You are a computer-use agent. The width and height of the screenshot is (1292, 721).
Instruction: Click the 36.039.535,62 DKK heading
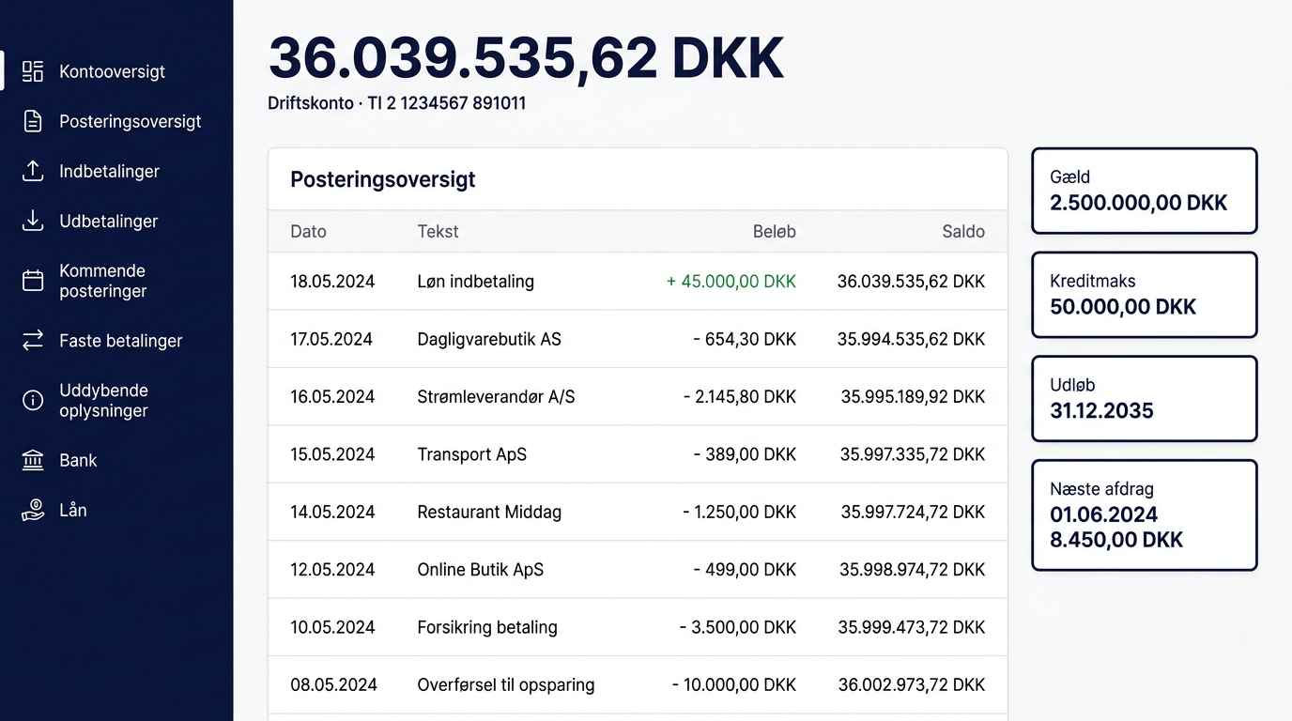pyautogui.click(x=526, y=58)
